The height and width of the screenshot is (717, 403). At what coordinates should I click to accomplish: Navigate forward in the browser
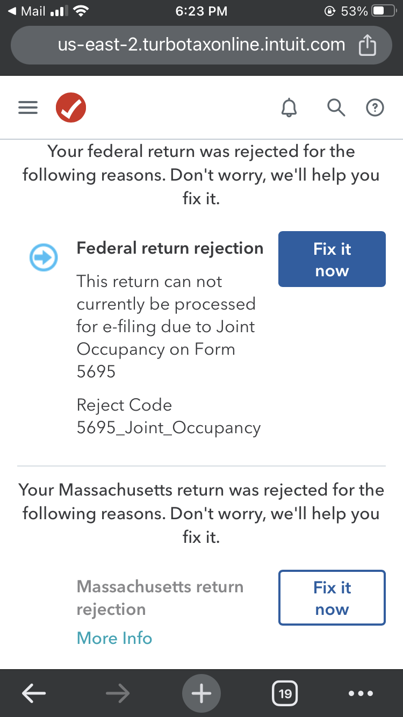click(117, 693)
